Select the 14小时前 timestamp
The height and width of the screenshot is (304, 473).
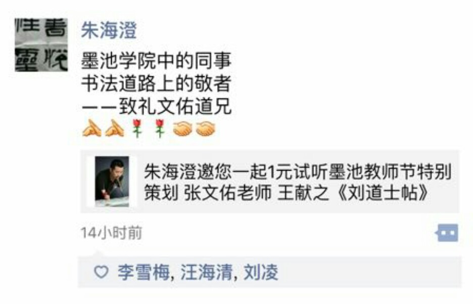click(x=111, y=233)
